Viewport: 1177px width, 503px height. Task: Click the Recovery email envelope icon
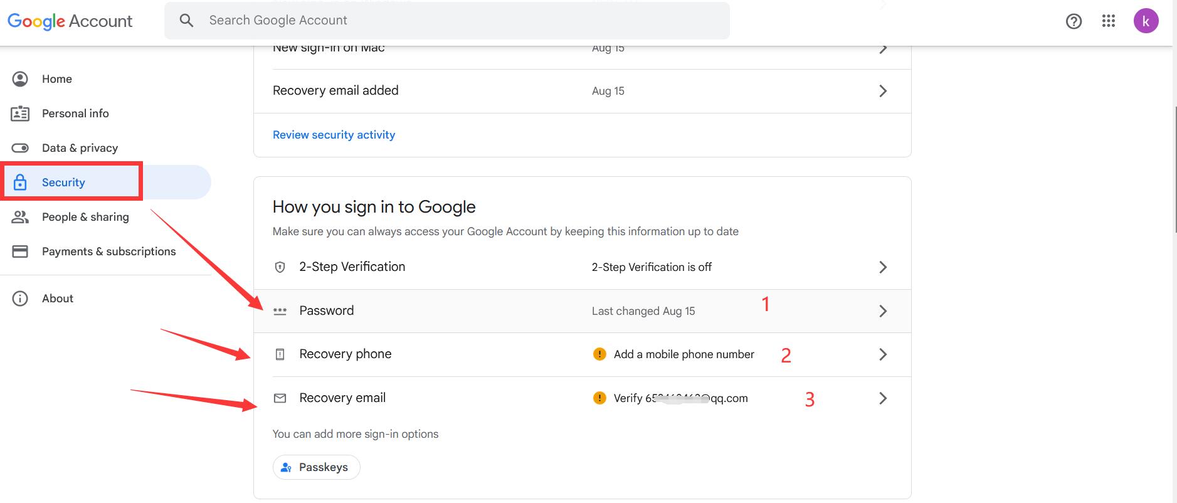pos(280,398)
